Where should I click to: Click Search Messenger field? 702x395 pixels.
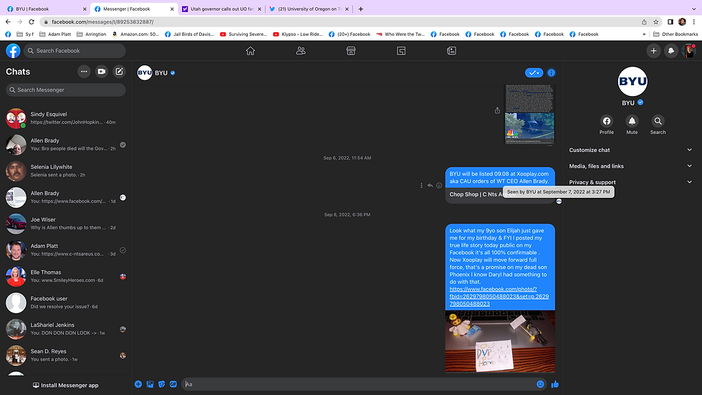66,90
